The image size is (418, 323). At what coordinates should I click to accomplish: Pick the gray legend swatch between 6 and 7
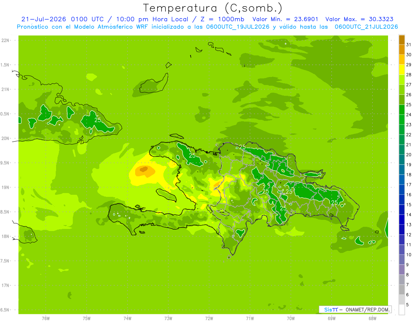(x=402, y=290)
